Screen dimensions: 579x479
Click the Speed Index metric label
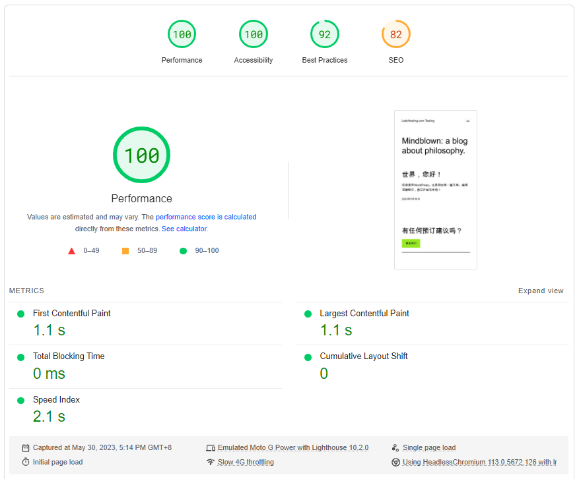[56, 400]
